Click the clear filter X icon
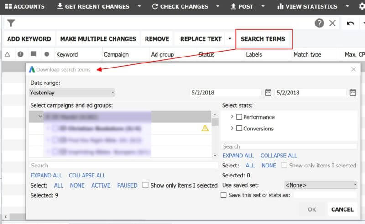The width and height of the screenshot is (365, 224). click(333, 23)
